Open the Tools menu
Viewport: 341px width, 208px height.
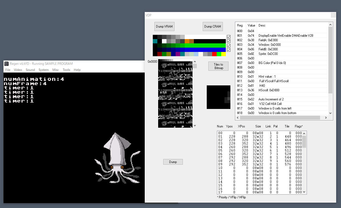pos(66,70)
